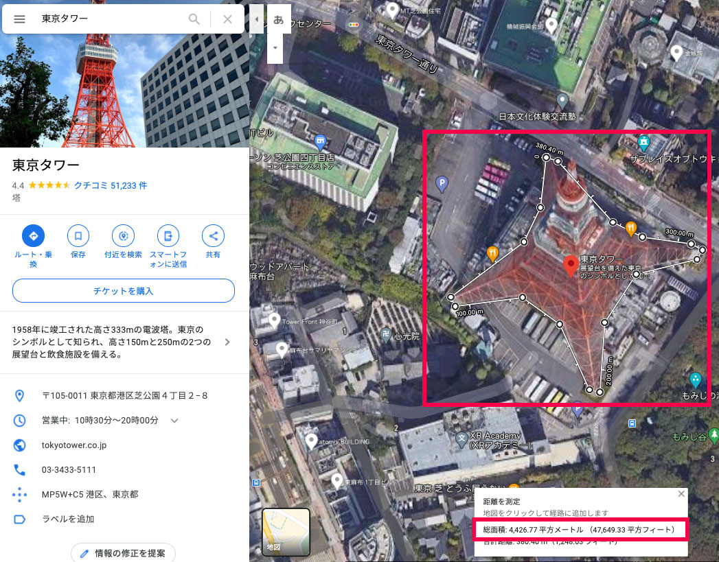This screenshot has height=562, width=719.
Task: Click the measurement node near 100.00 m label
Action: click(x=455, y=306)
